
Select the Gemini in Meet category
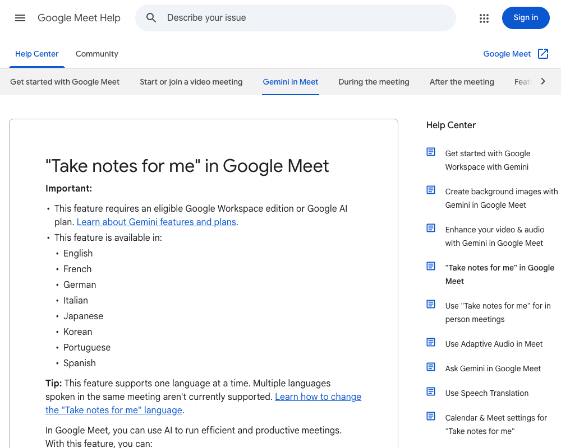click(291, 82)
